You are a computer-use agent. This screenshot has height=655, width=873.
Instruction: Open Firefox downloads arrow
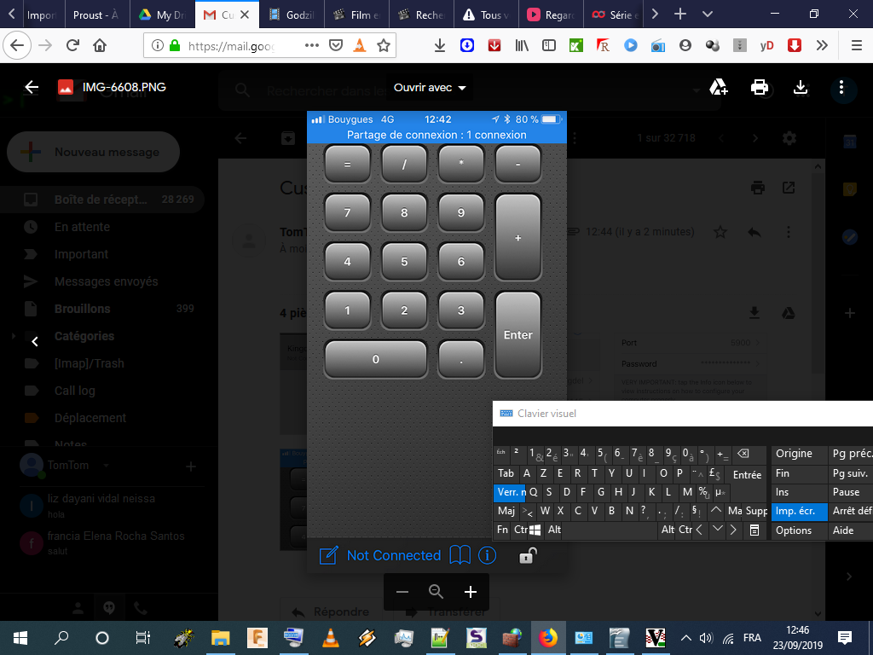(440, 45)
